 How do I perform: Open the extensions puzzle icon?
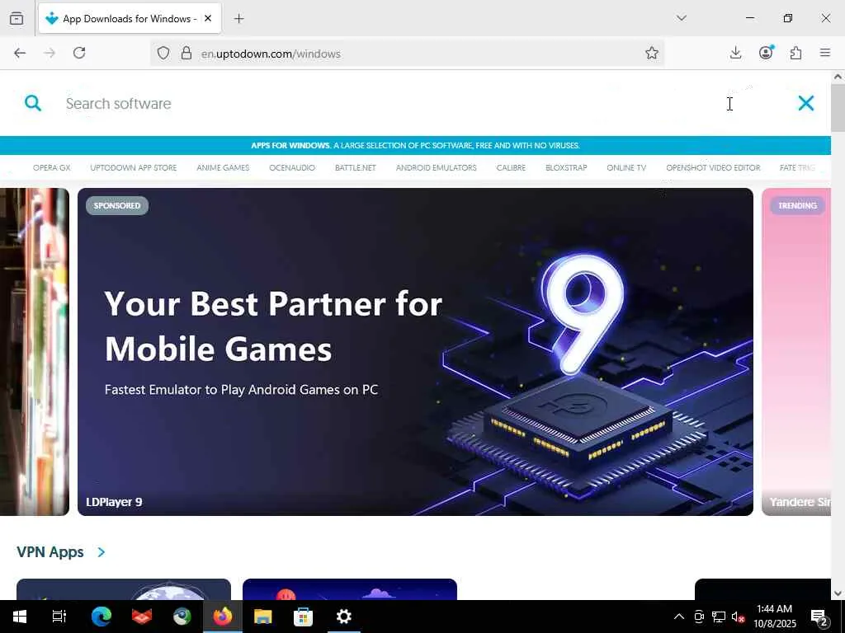795,53
